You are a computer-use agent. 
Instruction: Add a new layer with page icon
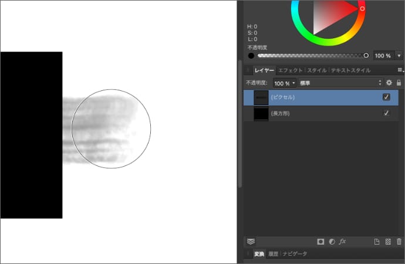377,241
